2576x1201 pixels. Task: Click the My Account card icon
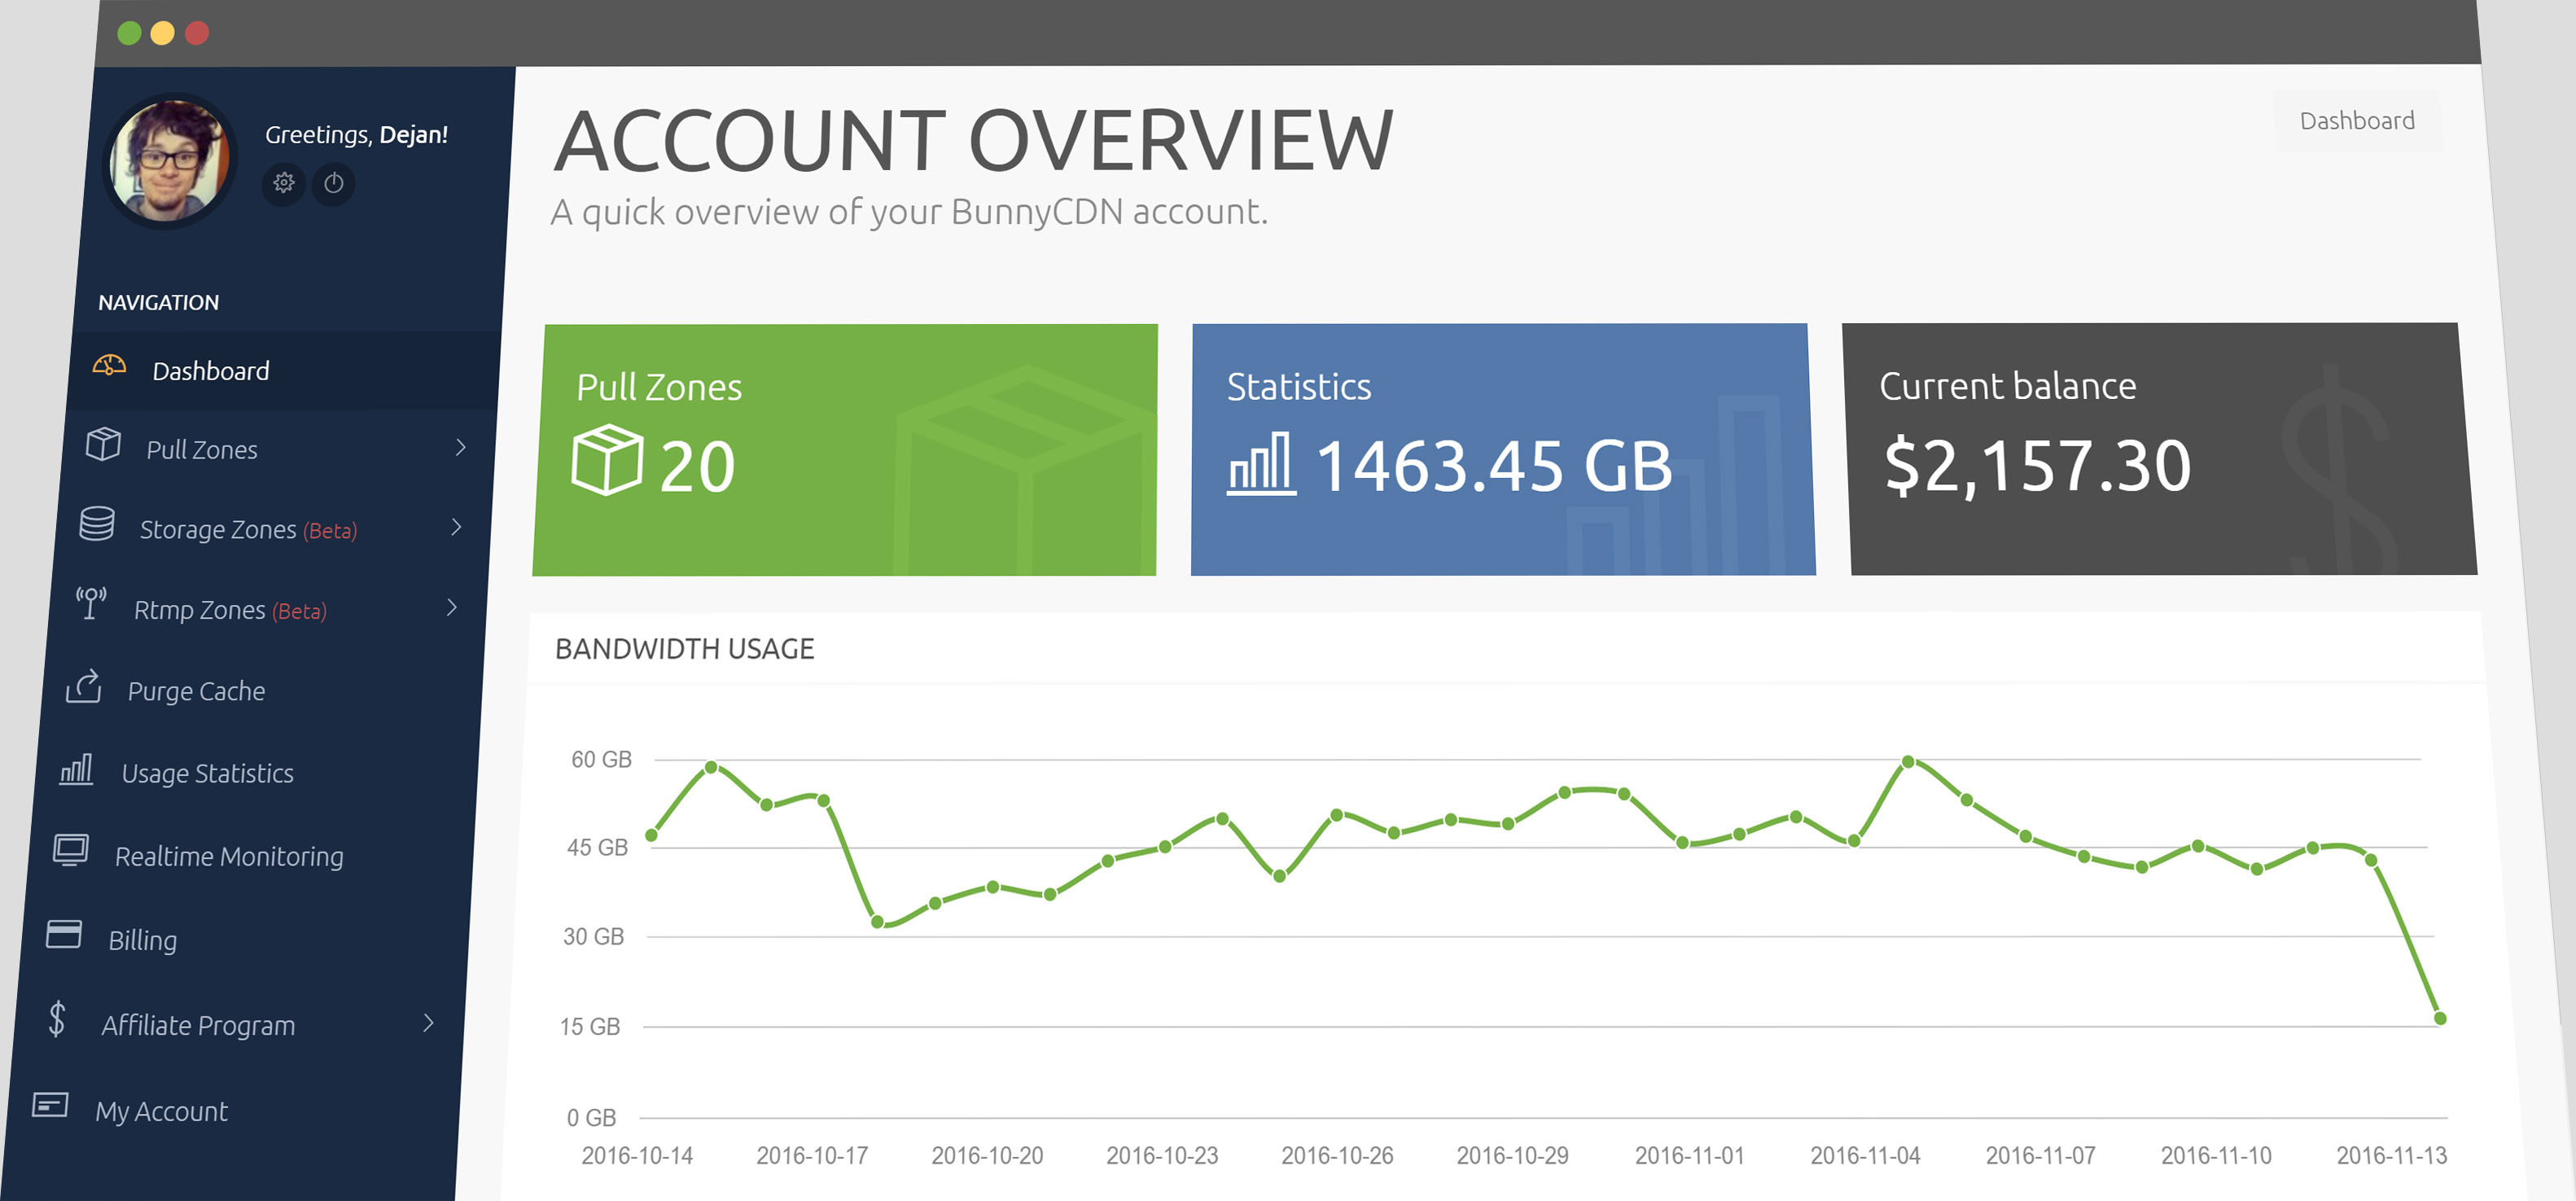coord(50,1105)
